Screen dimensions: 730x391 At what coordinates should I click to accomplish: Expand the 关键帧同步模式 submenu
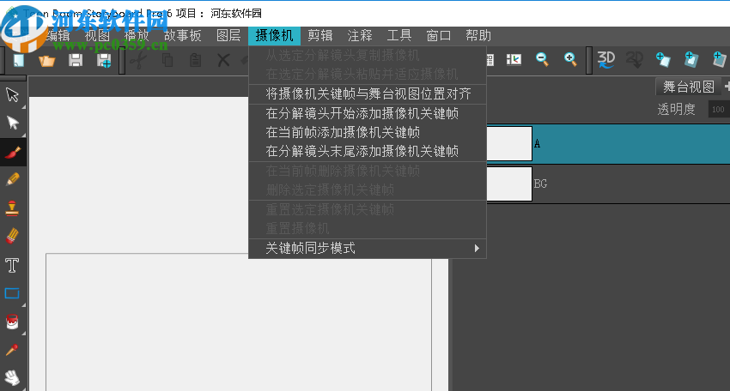(368, 249)
